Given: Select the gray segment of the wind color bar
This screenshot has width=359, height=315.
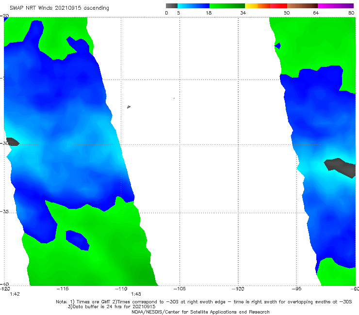Looking at the screenshot, I should (172, 6).
